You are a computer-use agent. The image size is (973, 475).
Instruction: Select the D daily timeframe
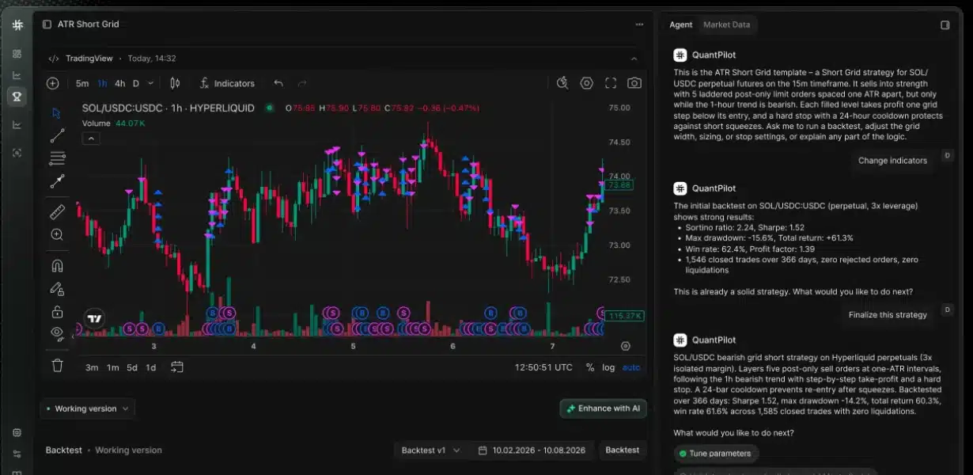point(136,83)
